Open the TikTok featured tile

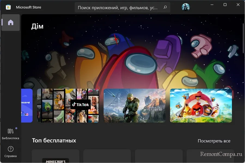coord(68,105)
